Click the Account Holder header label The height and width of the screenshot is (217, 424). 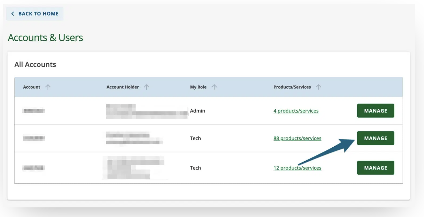point(122,87)
